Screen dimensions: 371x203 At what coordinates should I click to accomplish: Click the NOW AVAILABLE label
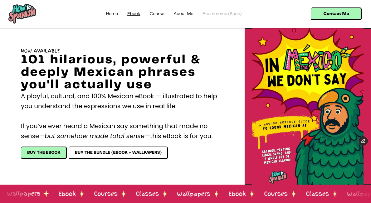tap(40, 51)
